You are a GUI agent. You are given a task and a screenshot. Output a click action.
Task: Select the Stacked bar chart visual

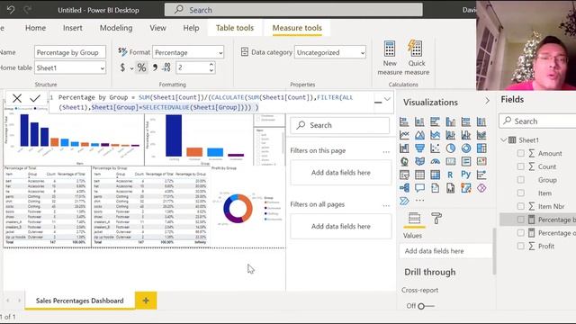coord(404,121)
